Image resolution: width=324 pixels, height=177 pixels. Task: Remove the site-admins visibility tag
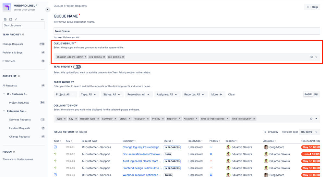pos(123,57)
